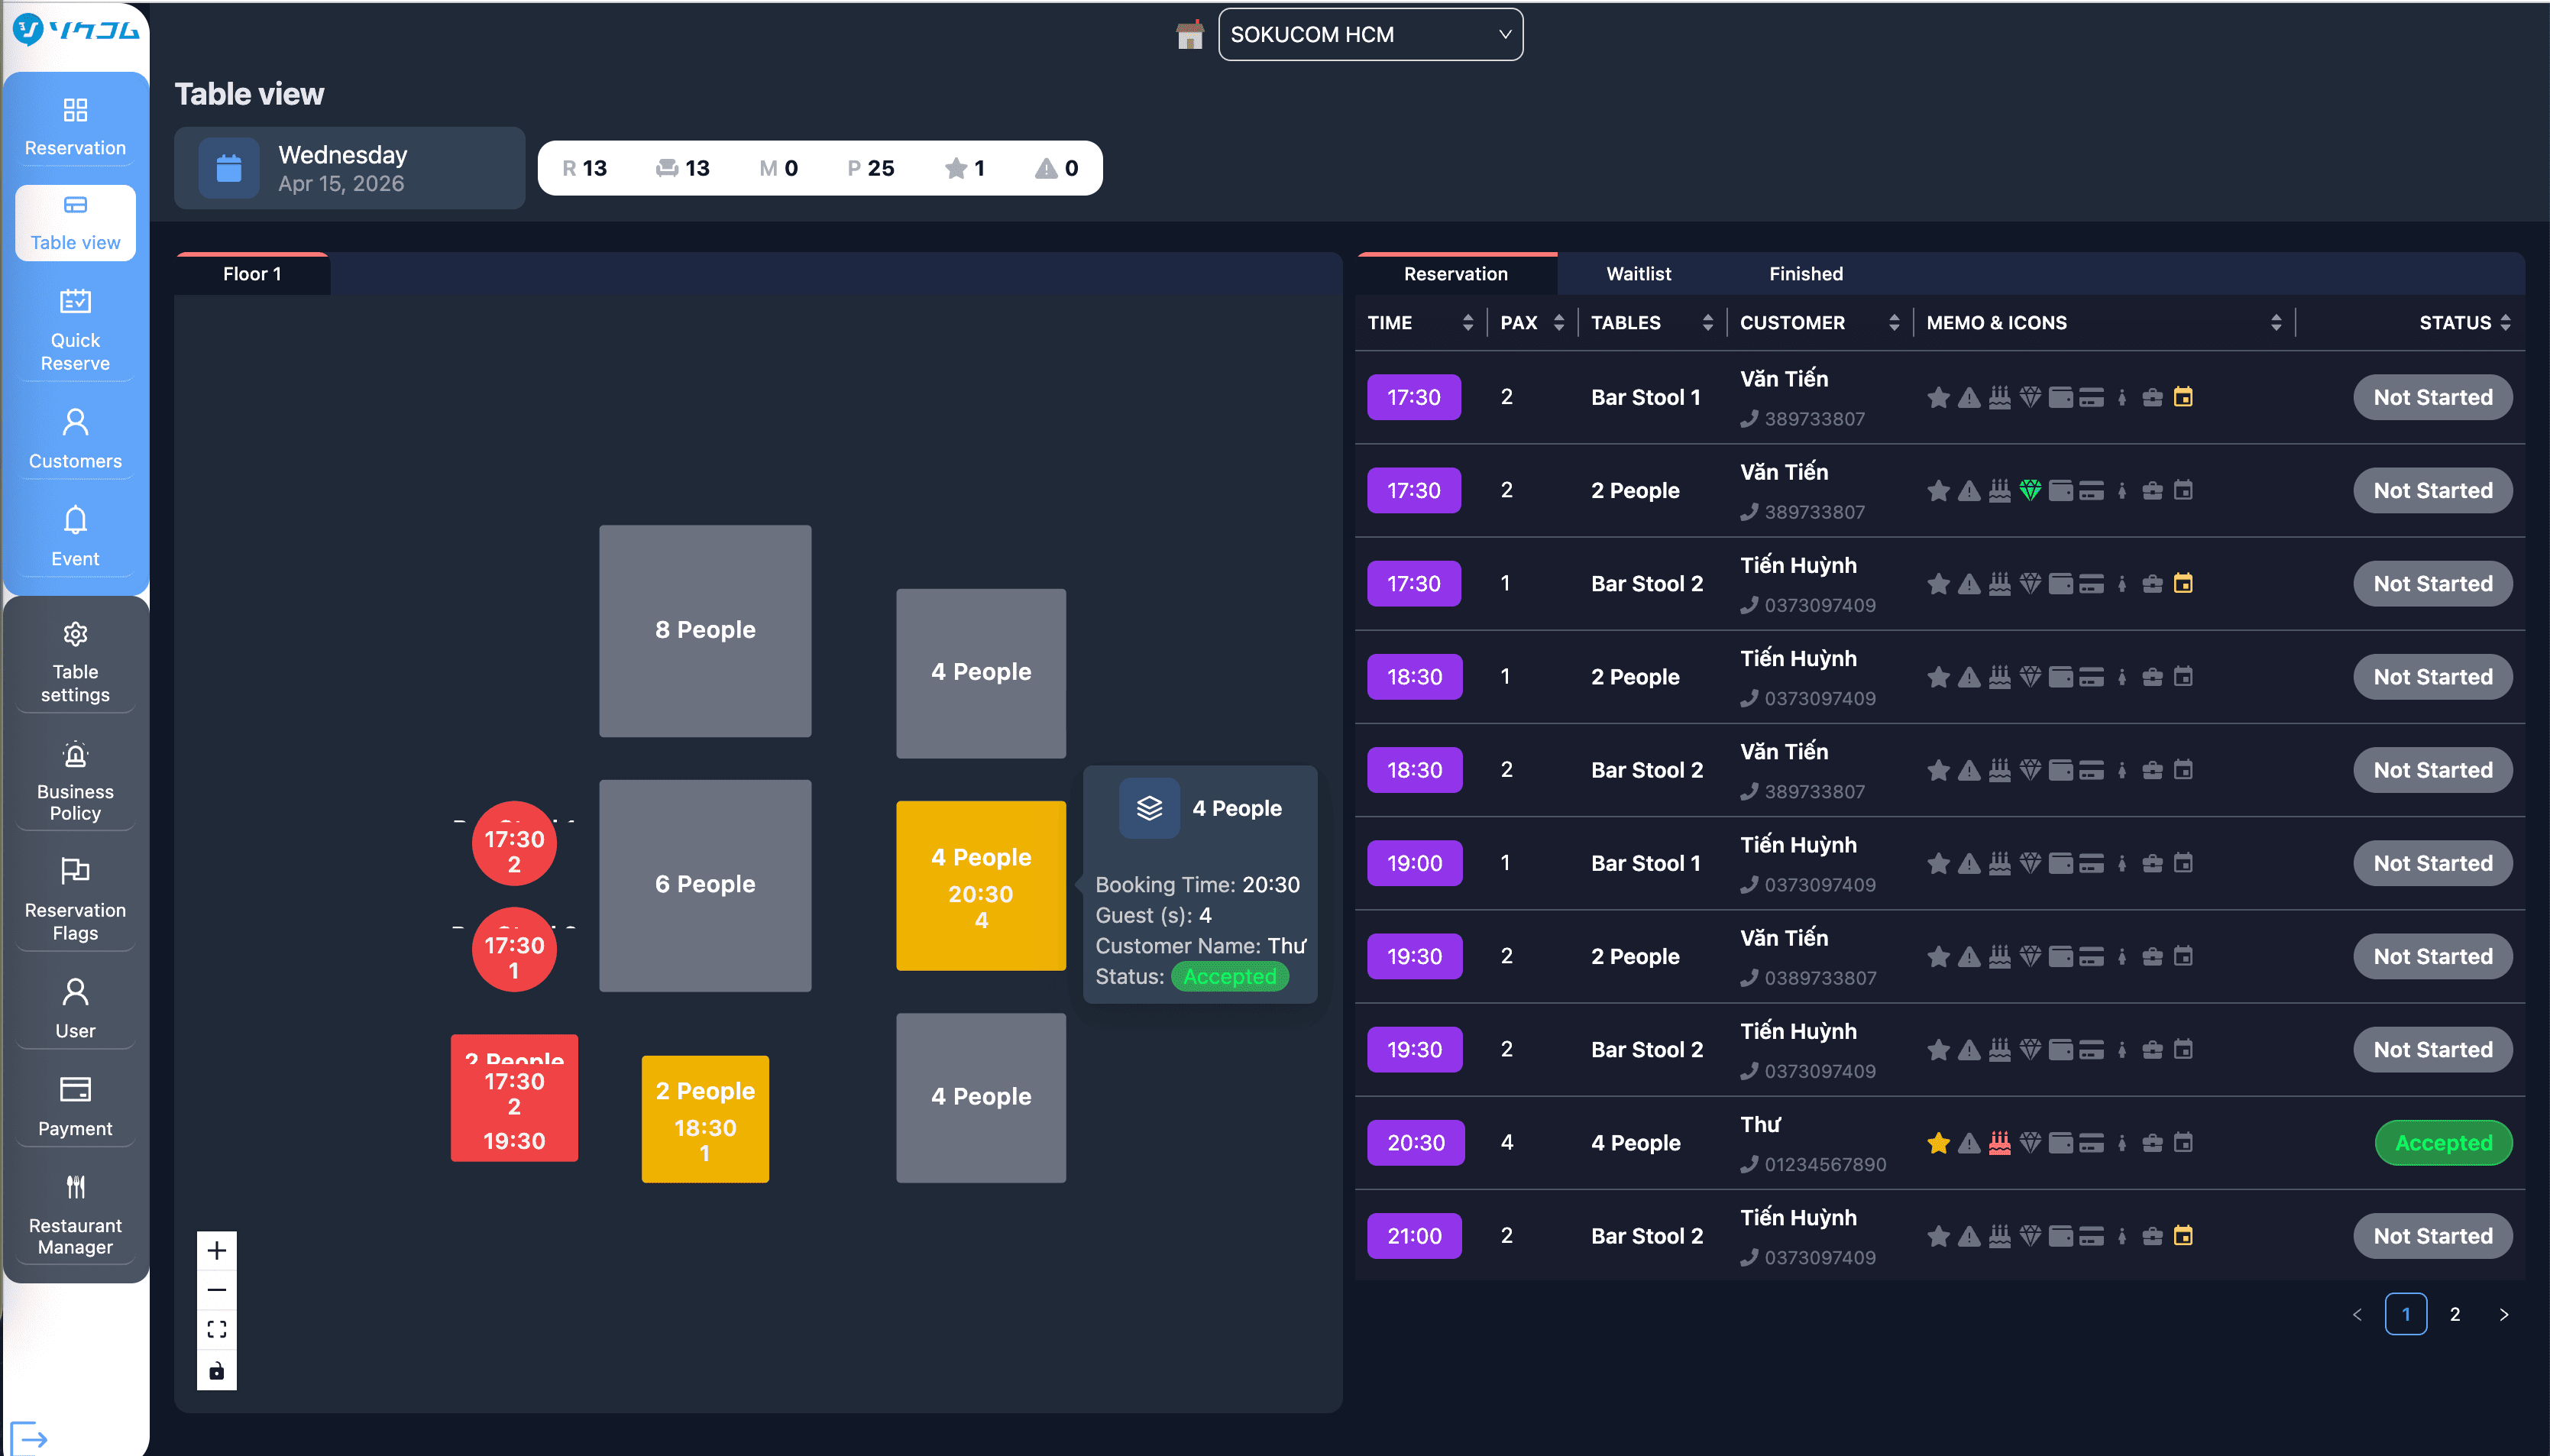This screenshot has height=1456, width=2550.
Task: Click the layers icon in table tooltip
Action: tap(1149, 808)
